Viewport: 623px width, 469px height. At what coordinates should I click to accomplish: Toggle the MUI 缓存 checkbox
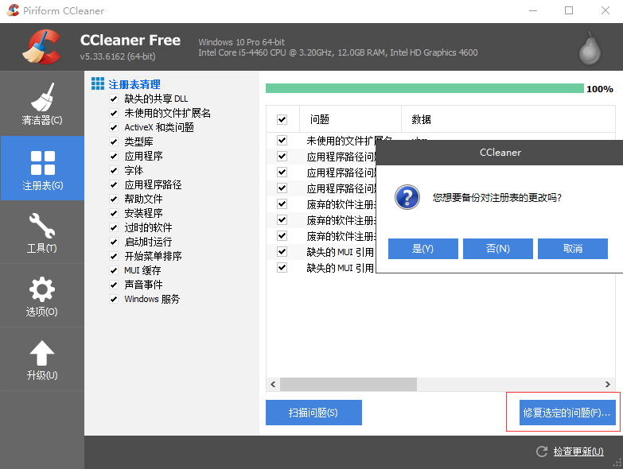click(114, 270)
